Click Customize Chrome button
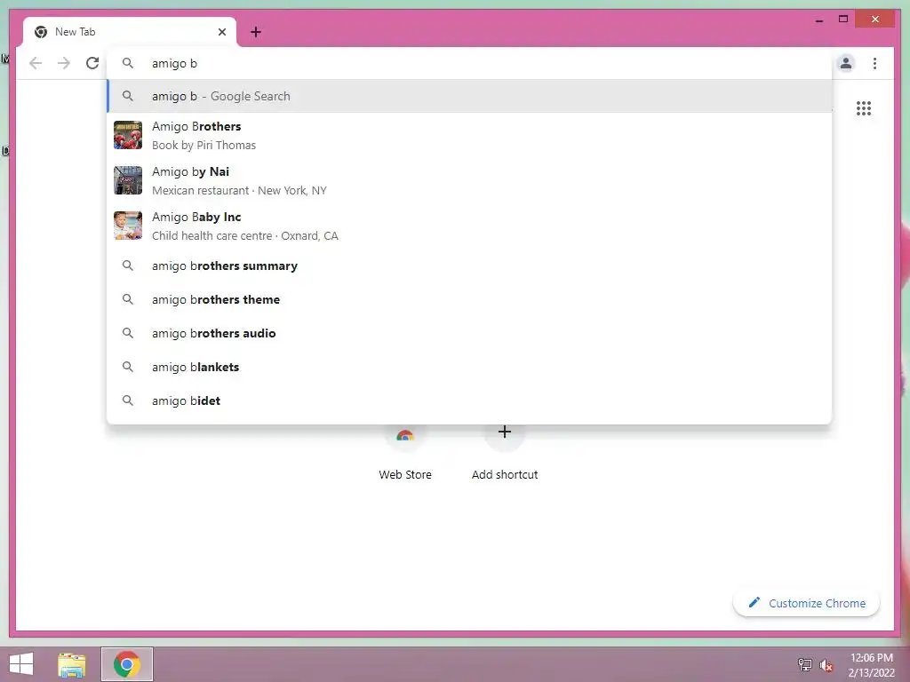This screenshot has height=682, width=910. [x=806, y=603]
